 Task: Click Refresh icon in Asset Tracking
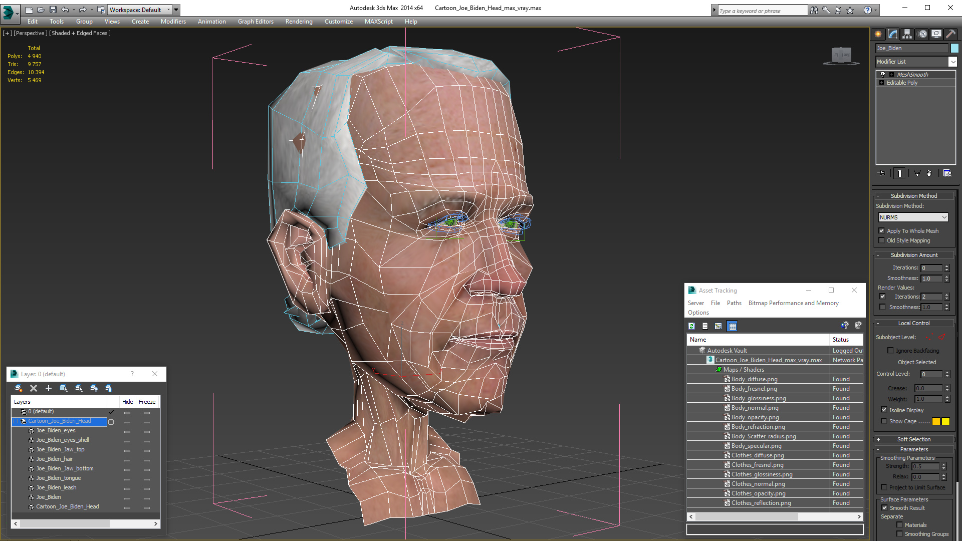point(692,326)
